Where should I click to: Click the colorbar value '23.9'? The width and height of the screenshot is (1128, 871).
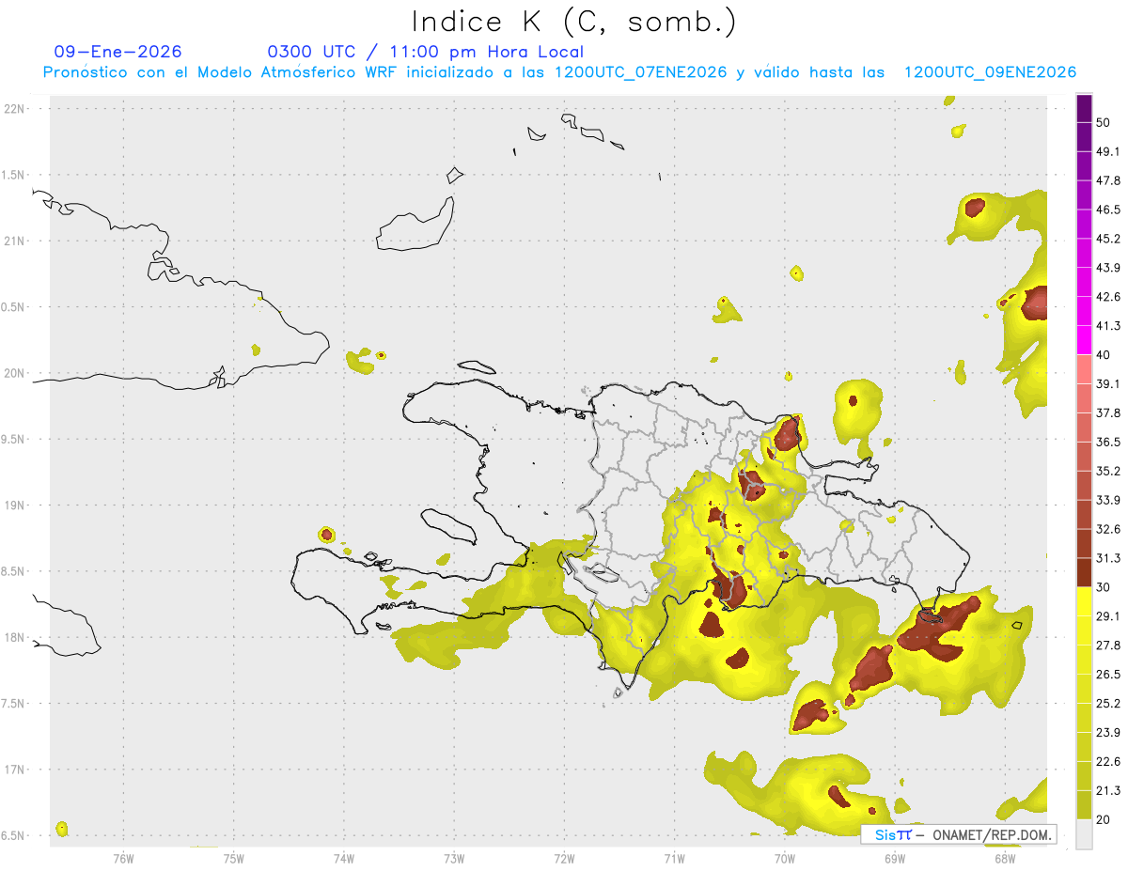point(1108,733)
